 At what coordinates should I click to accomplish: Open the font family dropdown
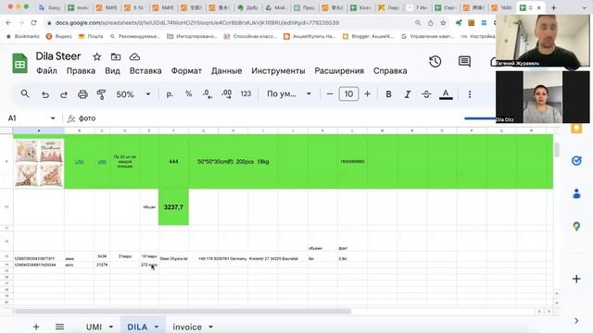coord(289,94)
